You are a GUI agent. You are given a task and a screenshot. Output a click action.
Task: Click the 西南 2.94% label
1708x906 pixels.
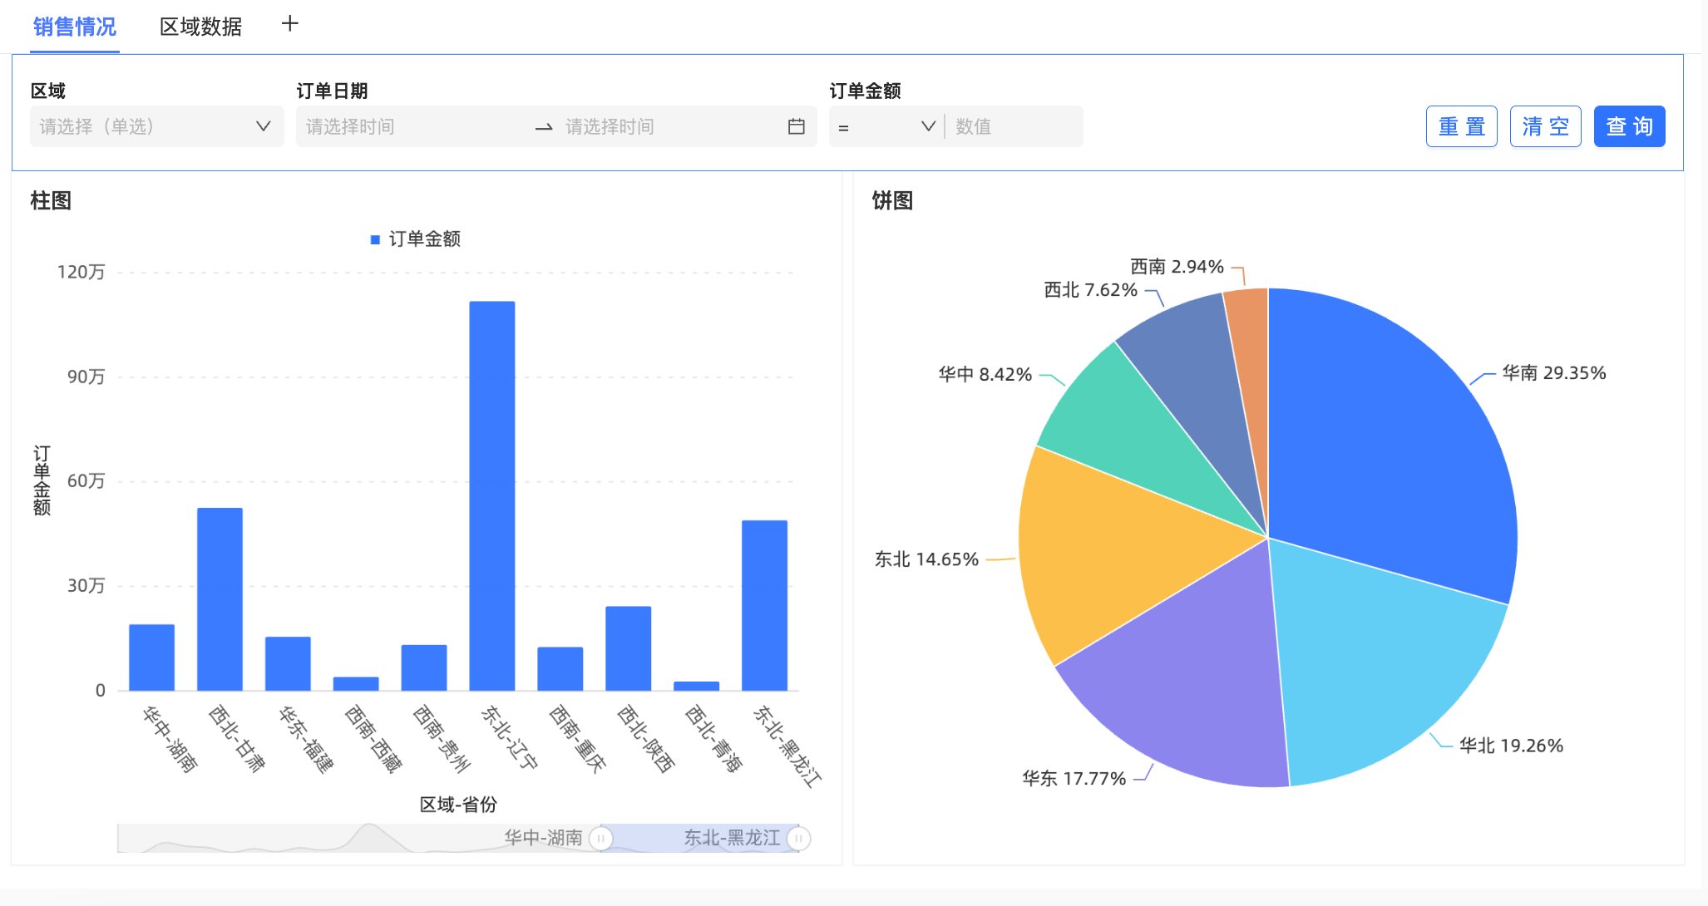tap(1177, 267)
